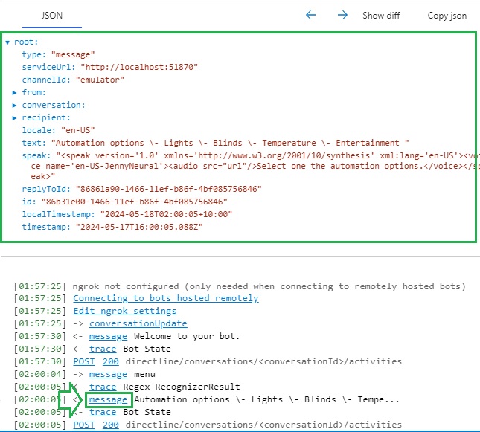The width and height of the screenshot is (480, 432).
Task: Expand the 'recipient' JSON node
Action: pos(15,118)
